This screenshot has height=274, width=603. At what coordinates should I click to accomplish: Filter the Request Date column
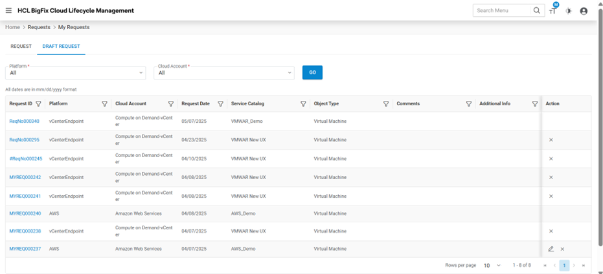point(221,104)
